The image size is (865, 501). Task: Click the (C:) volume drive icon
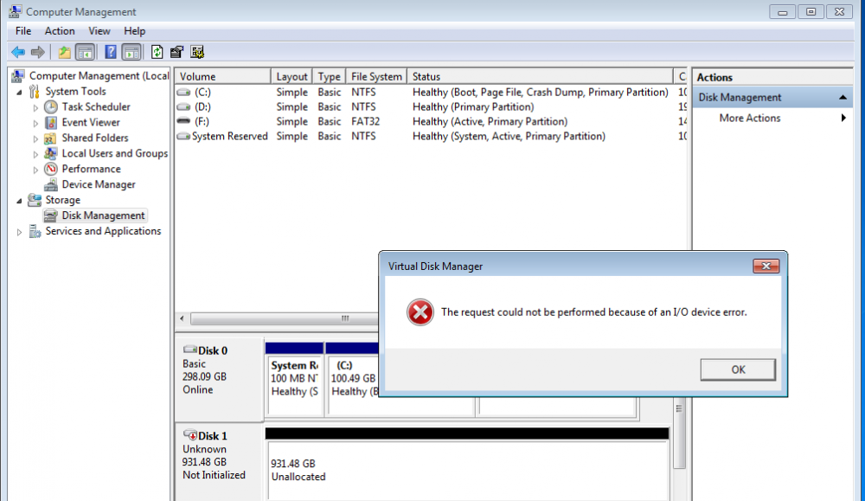point(183,92)
